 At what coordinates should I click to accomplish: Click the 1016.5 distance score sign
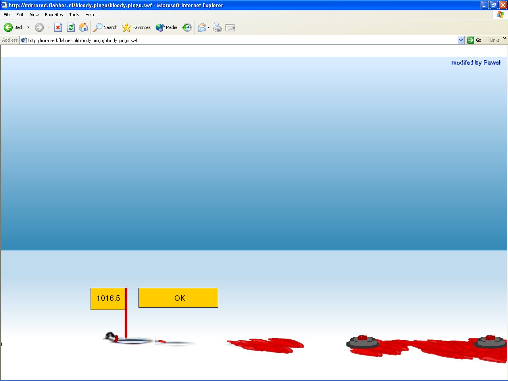coord(108,298)
